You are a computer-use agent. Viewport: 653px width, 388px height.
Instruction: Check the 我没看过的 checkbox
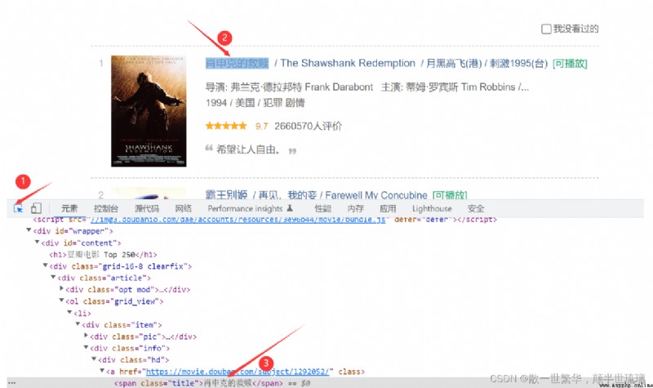coord(546,29)
